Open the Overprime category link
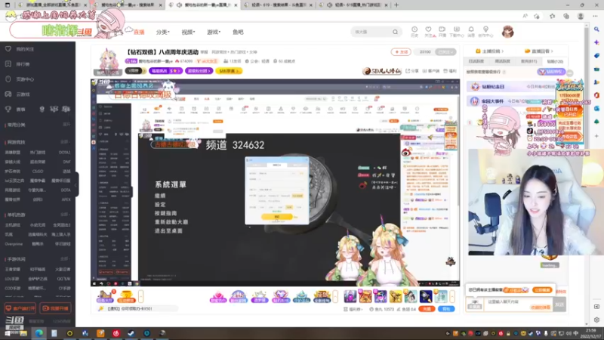This screenshot has height=340, width=604. click(14, 244)
